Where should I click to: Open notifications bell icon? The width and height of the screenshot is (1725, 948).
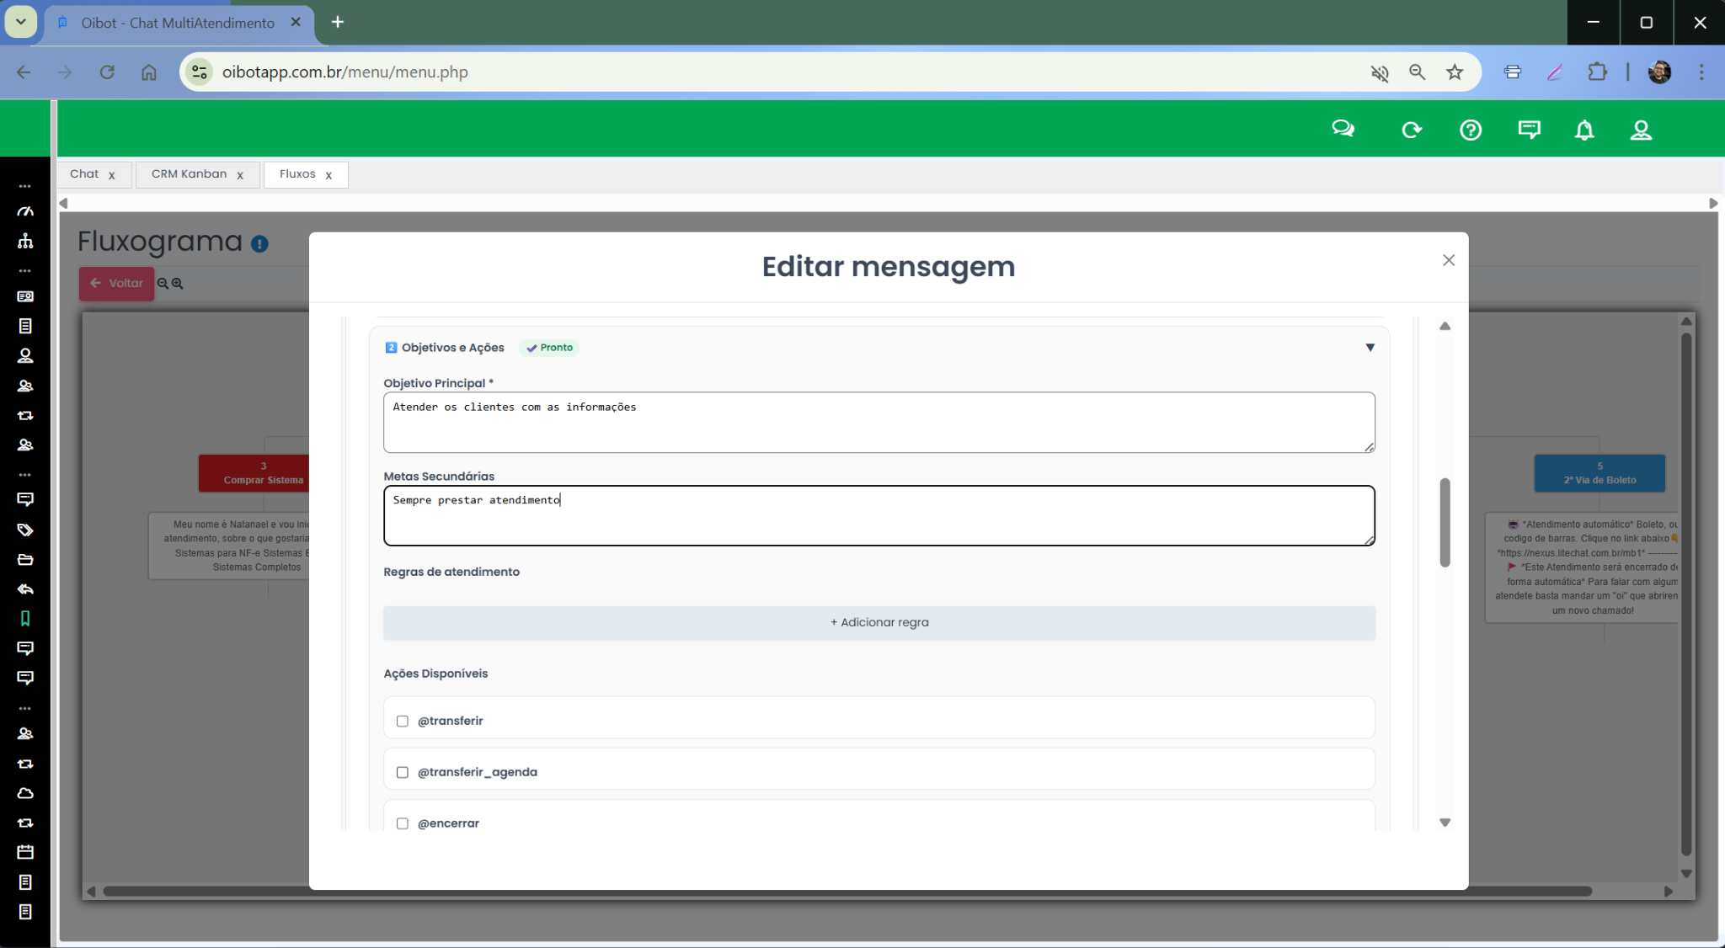click(1584, 130)
